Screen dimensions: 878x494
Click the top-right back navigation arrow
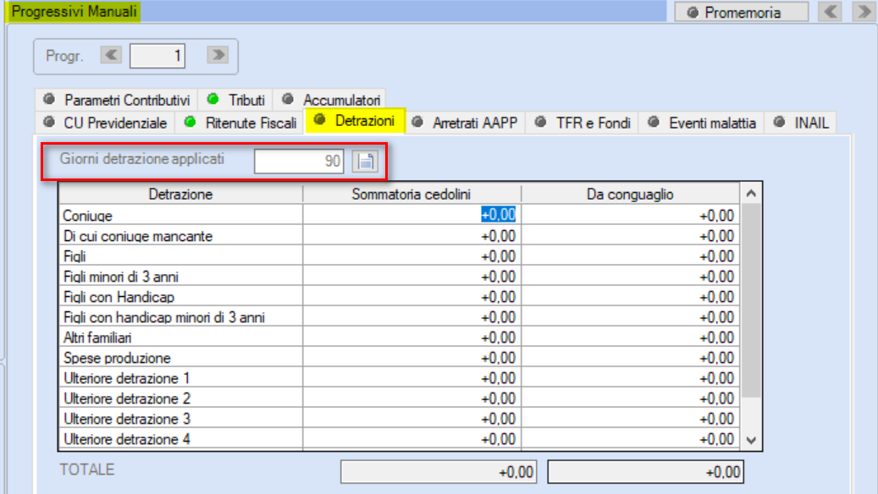point(831,11)
